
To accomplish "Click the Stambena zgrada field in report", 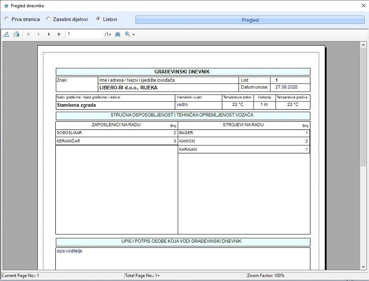I will pos(77,105).
